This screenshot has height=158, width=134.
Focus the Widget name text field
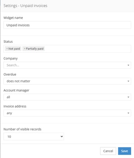[x=67, y=25]
